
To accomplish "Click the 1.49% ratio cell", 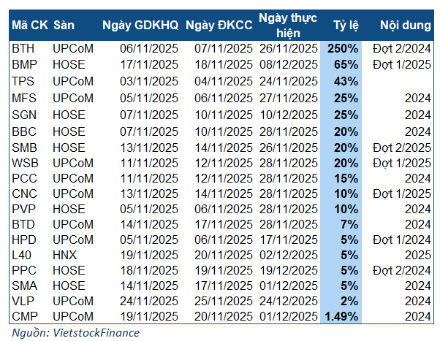I will pyautogui.click(x=341, y=316).
